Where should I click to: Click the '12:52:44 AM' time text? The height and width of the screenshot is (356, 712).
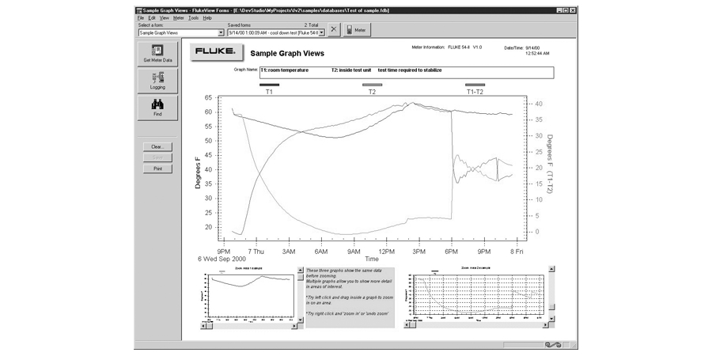pos(537,53)
